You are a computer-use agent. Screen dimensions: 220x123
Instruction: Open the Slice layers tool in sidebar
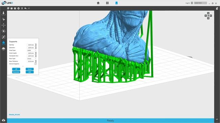(x=3, y=49)
